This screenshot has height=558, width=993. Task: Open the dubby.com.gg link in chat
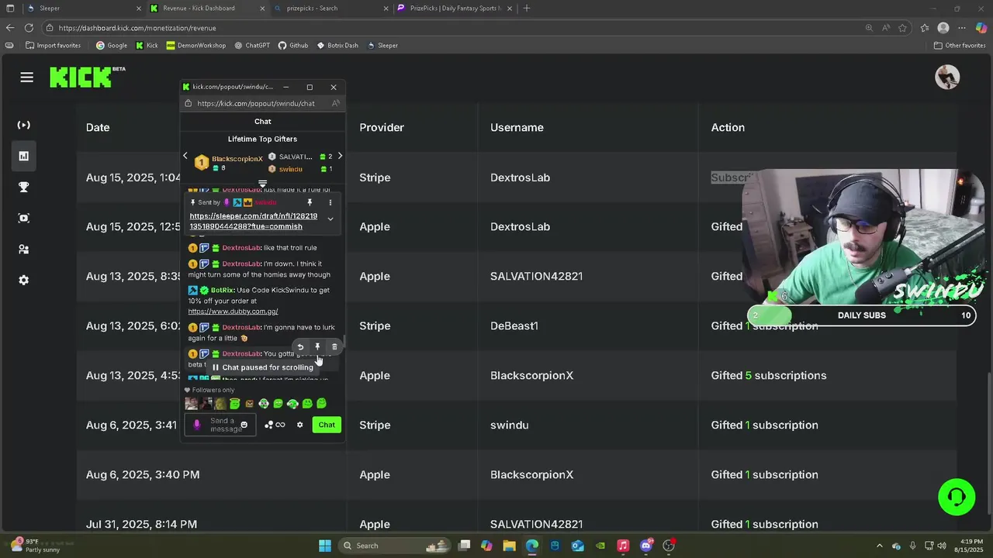click(x=233, y=312)
